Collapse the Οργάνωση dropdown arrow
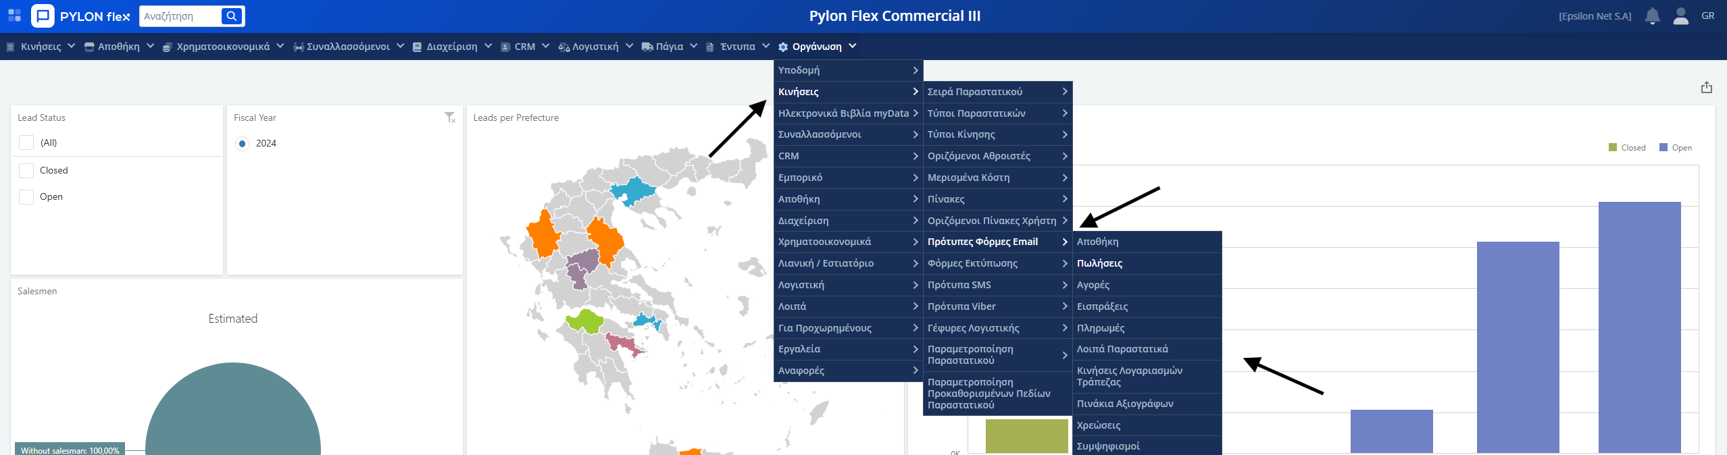Image resolution: width=1727 pixels, height=455 pixels. tap(852, 46)
